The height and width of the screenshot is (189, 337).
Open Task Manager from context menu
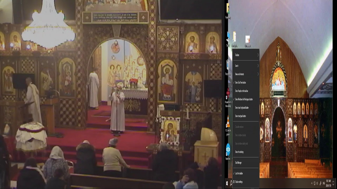[246, 162]
